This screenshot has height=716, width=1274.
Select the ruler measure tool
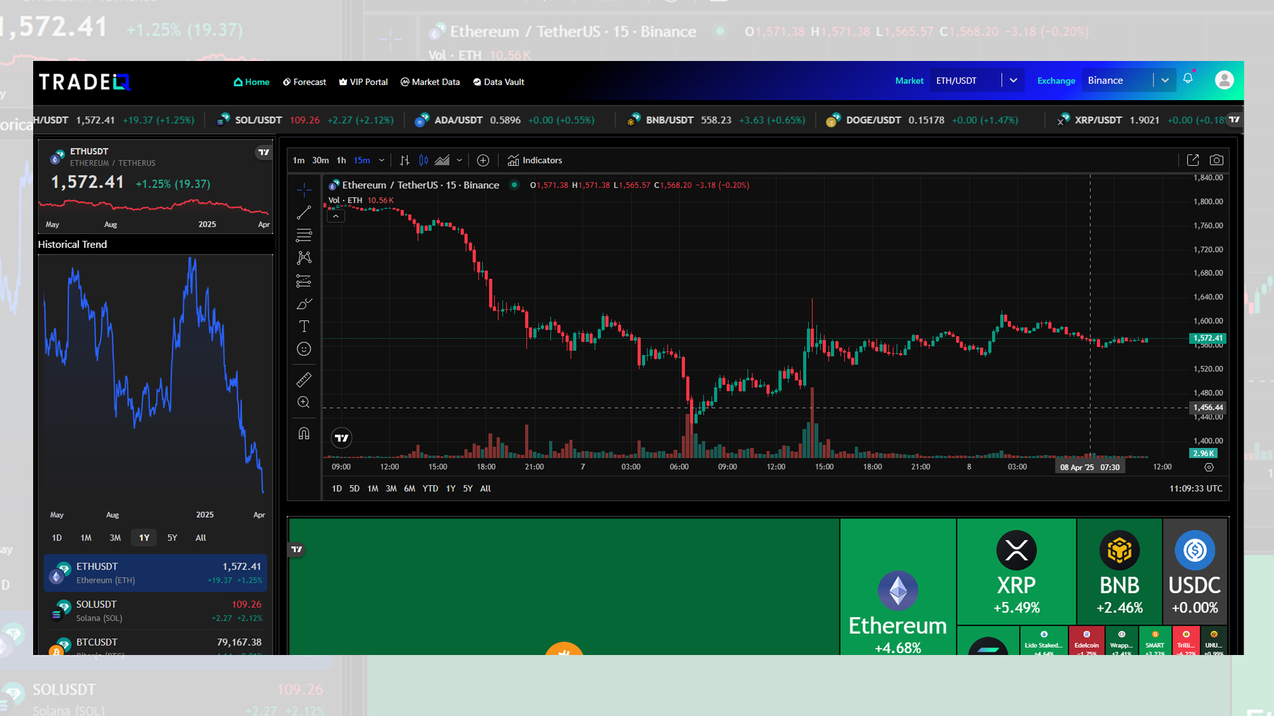pos(304,380)
